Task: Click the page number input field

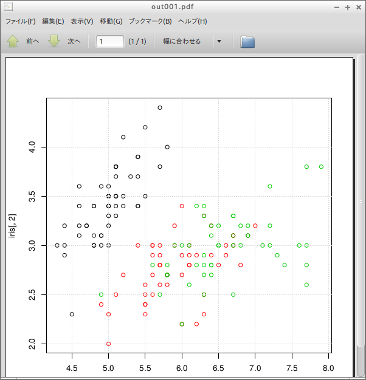Action: [x=110, y=41]
